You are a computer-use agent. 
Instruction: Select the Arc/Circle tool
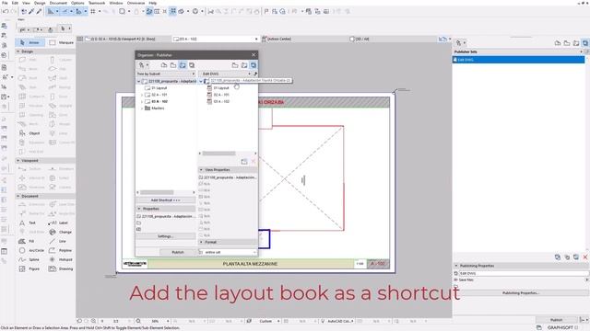click(31, 250)
